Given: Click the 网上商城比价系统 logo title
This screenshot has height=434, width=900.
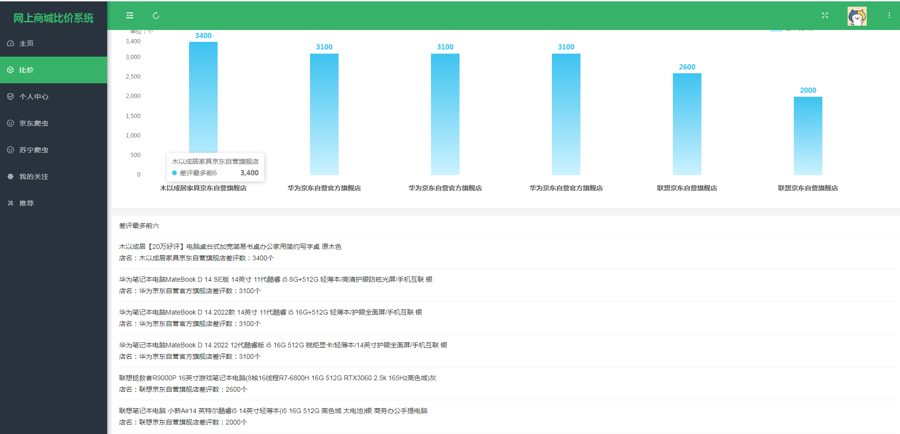Looking at the screenshot, I should pyautogui.click(x=53, y=18).
